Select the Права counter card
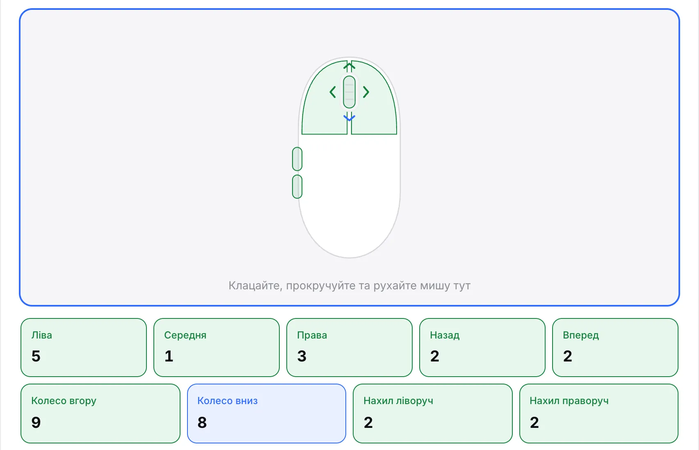Screen dimensions: 699x450 [x=349, y=348]
